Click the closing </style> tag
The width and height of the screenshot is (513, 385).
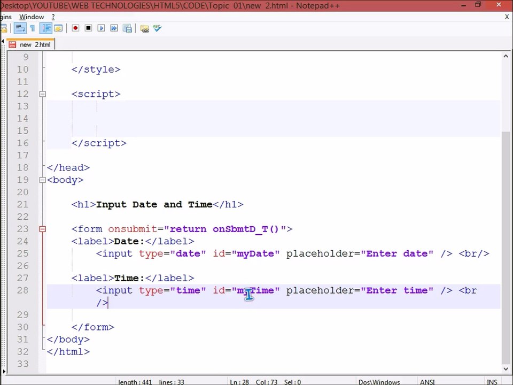[x=96, y=70]
